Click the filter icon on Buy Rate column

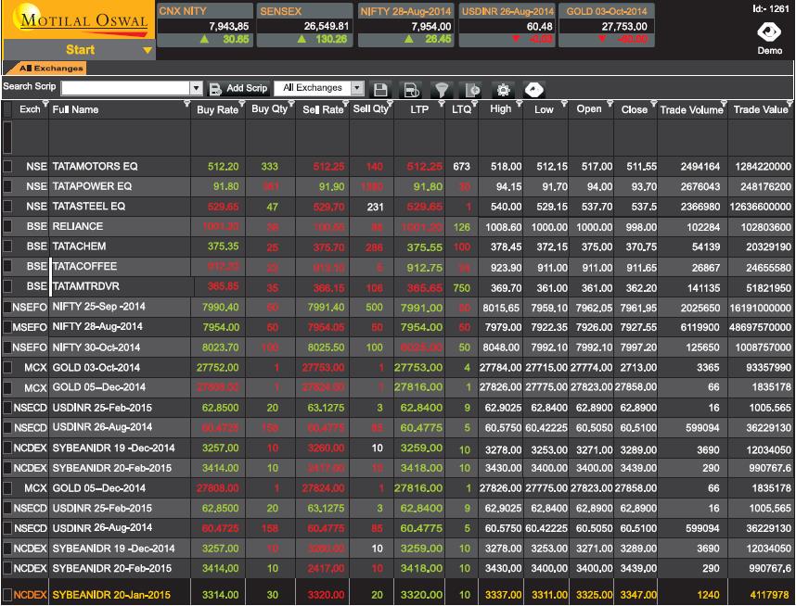(241, 104)
